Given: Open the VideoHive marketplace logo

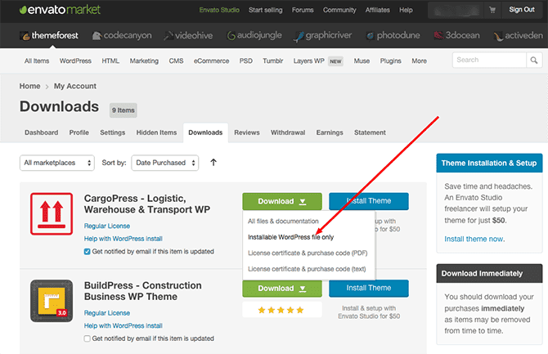Looking at the screenshot, I should click(x=188, y=35).
